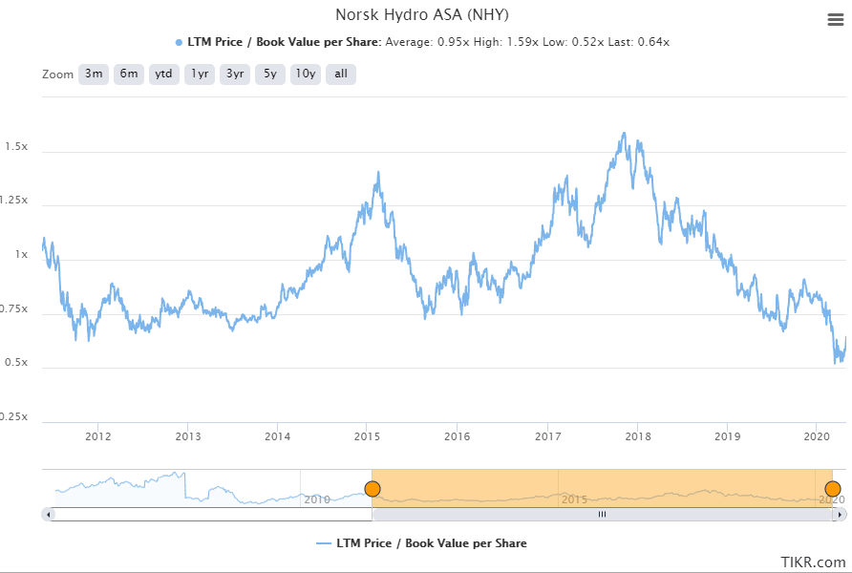Click the navigator scrollbar left arrow
The width and height of the screenshot is (852, 573).
[49, 515]
